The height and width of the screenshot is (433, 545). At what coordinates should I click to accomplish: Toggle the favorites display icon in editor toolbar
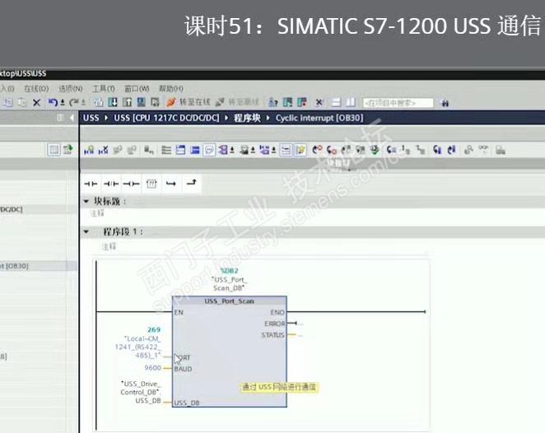pyautogui.click(x=300, y=150)
